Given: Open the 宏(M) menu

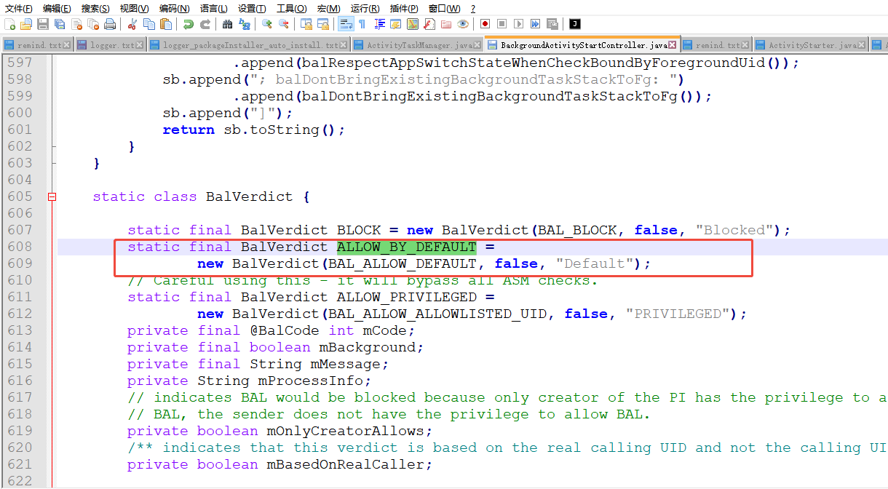Looking at the screenshot, I should coord(328,8).
